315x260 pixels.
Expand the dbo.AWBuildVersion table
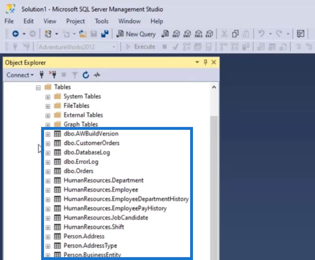pyautogui.click(x=48, y=134)
